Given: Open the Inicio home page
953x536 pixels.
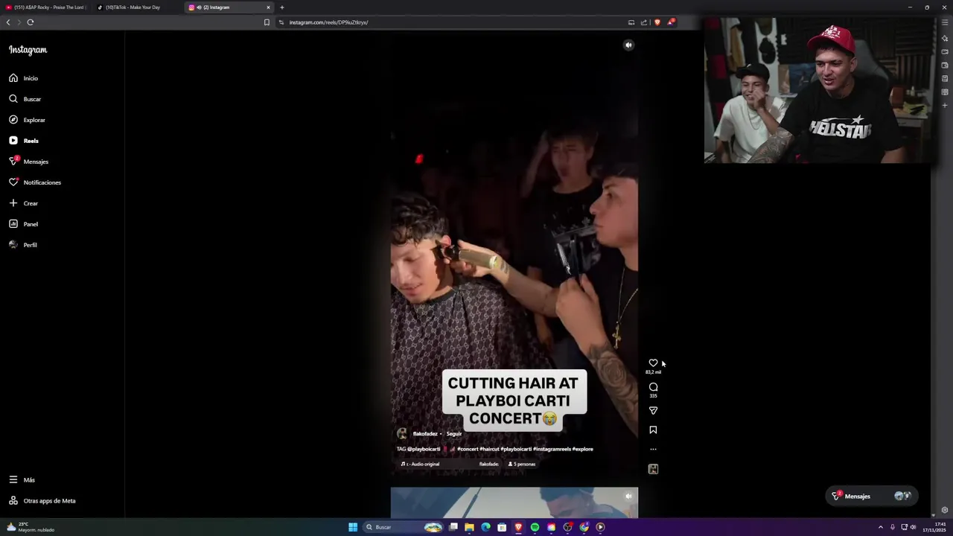Looking at the screenshot, I should (24, 78).
